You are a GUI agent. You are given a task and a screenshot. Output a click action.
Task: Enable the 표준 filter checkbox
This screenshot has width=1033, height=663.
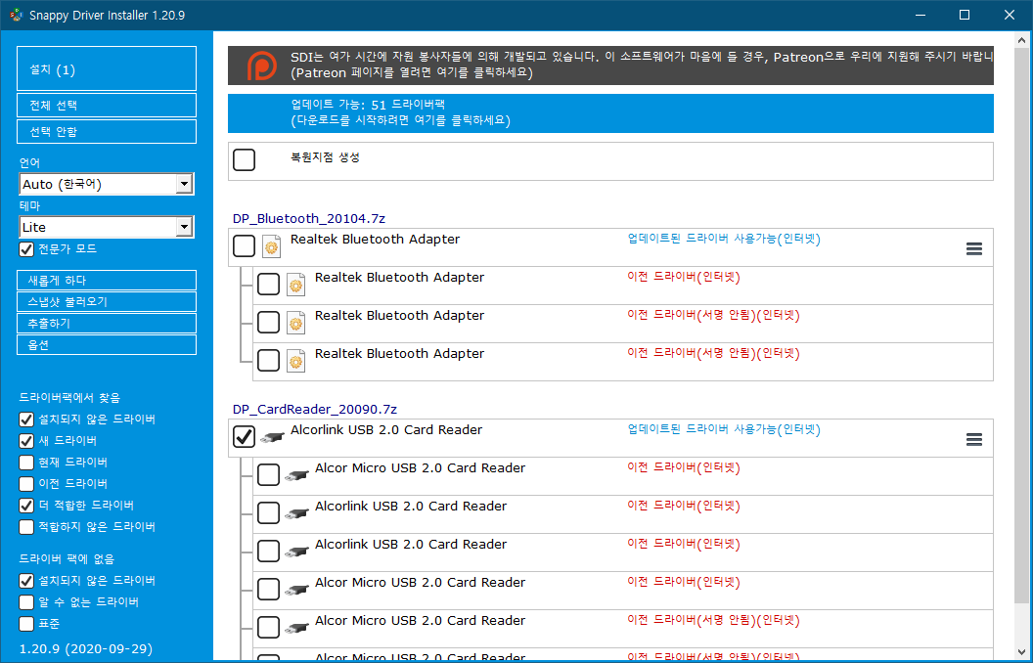[26, 624]
